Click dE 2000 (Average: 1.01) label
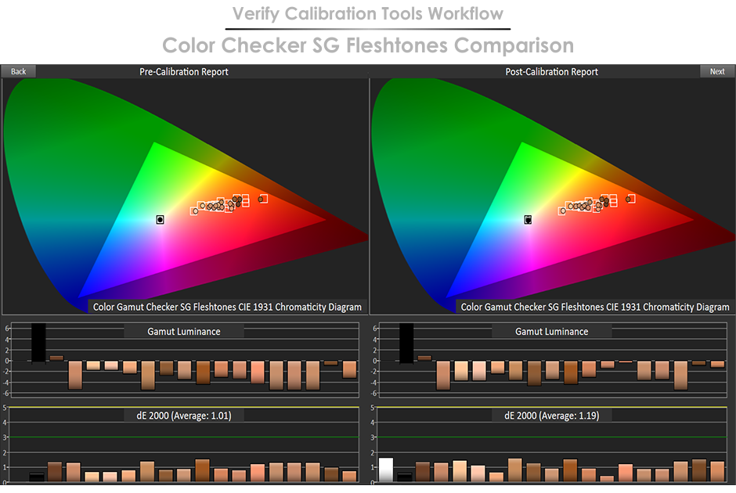 coord(184,416)
